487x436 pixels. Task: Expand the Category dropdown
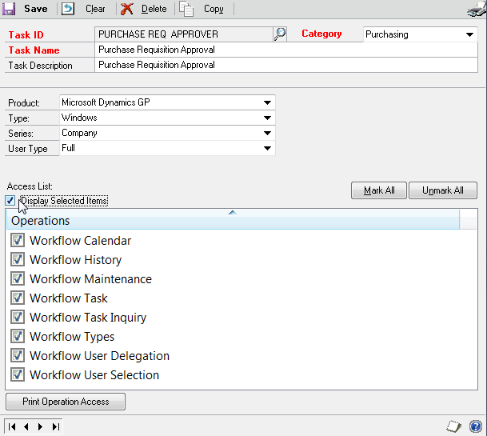click(469, 34)
